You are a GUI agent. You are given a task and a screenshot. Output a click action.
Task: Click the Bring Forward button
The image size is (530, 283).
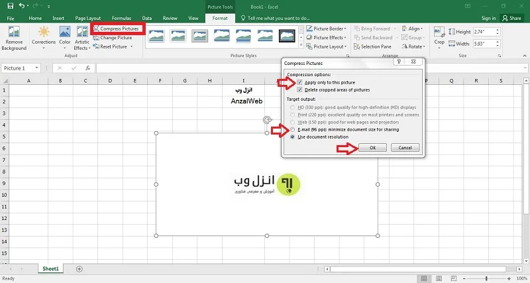point(372,28)
